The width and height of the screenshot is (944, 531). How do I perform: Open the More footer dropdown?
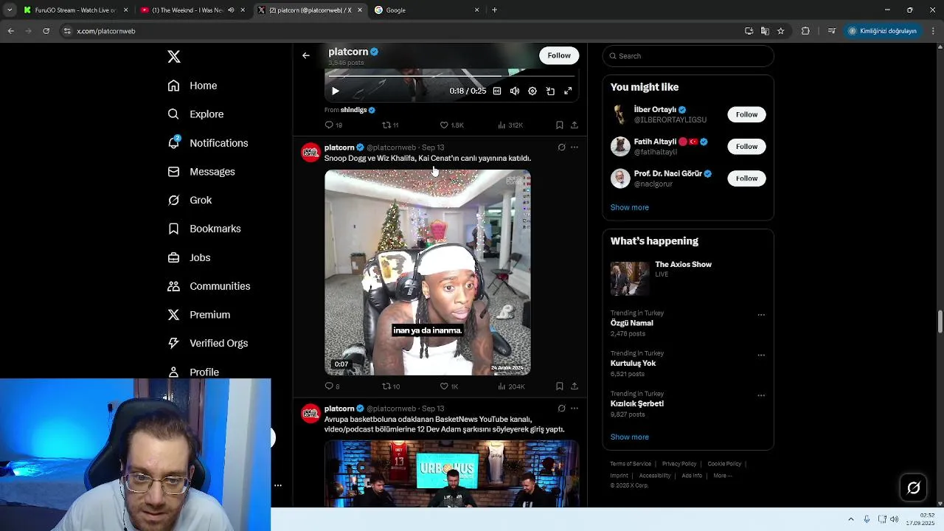[722, 476]
